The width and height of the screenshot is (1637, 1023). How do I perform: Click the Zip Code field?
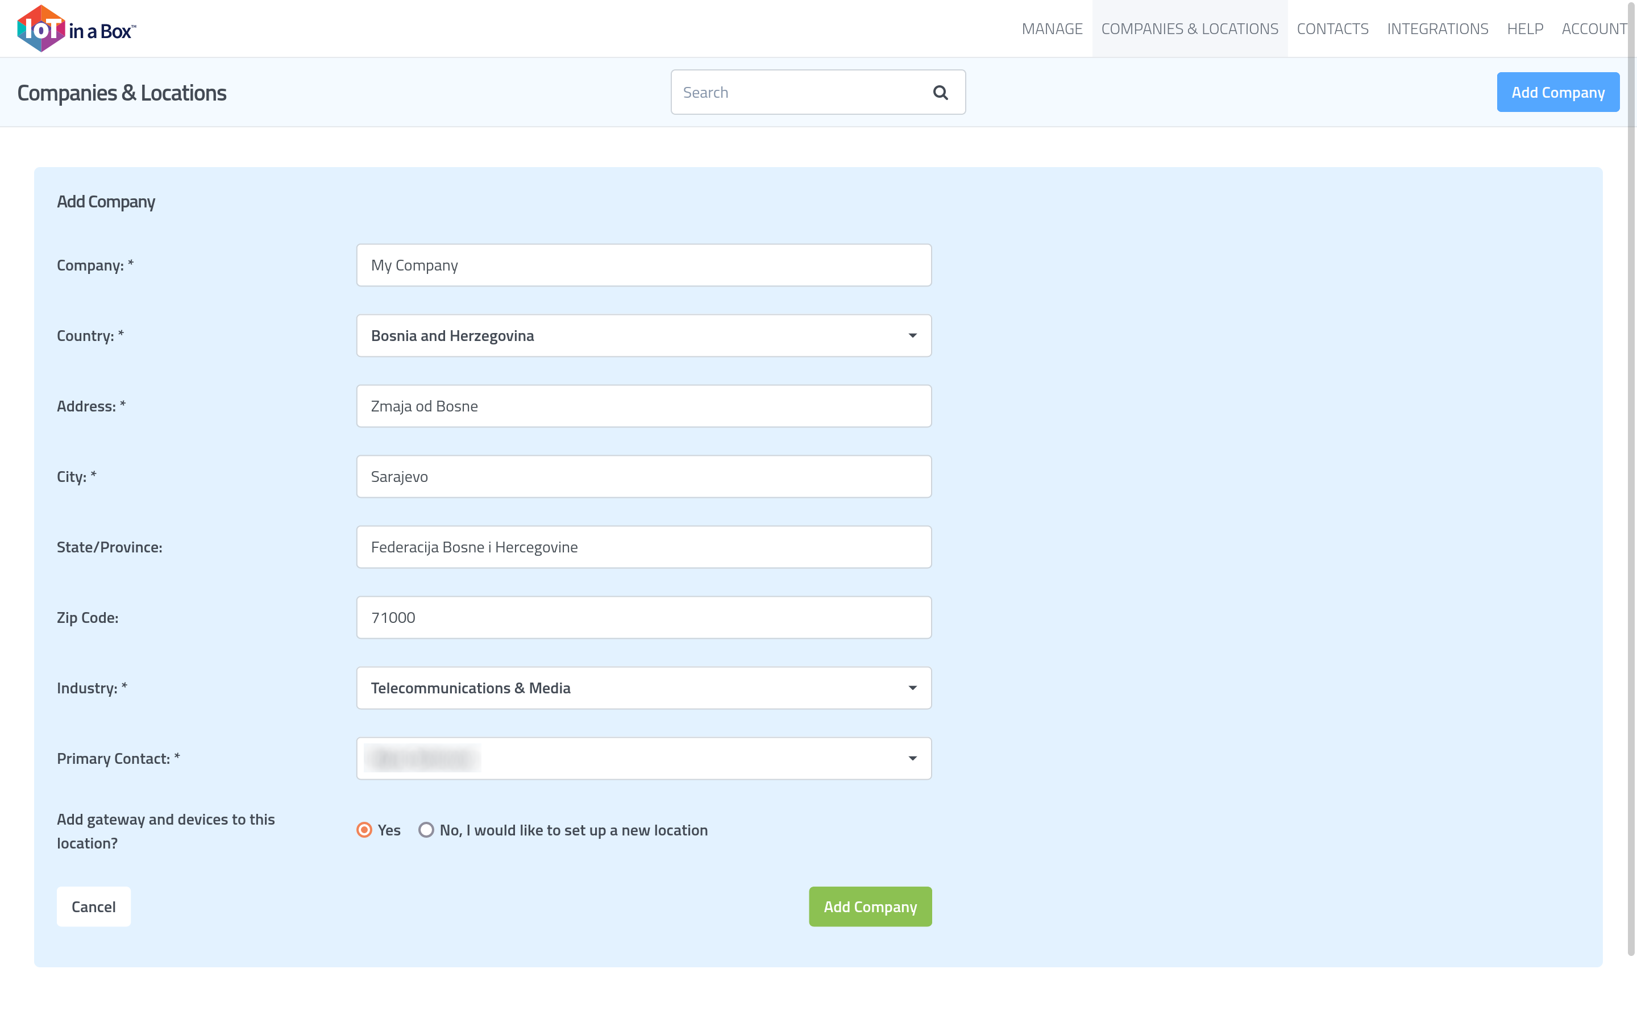643,618
